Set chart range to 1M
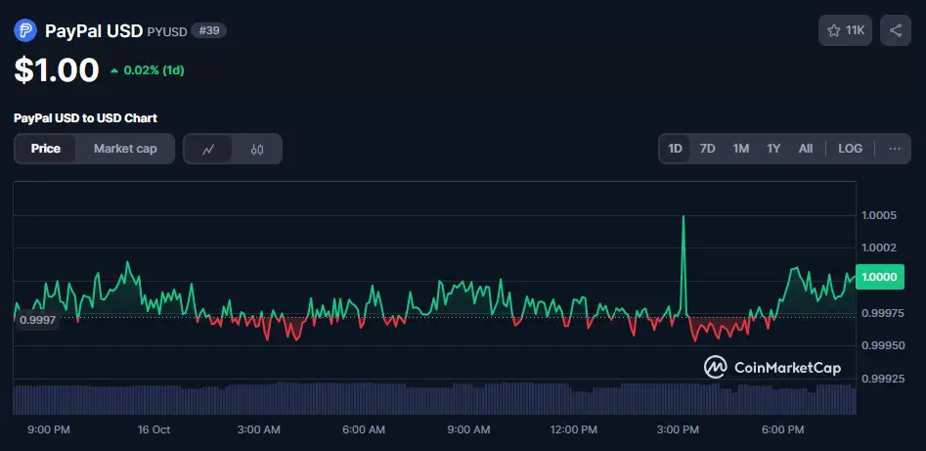This screenshot has width=926, height=451. coord(741,149)
